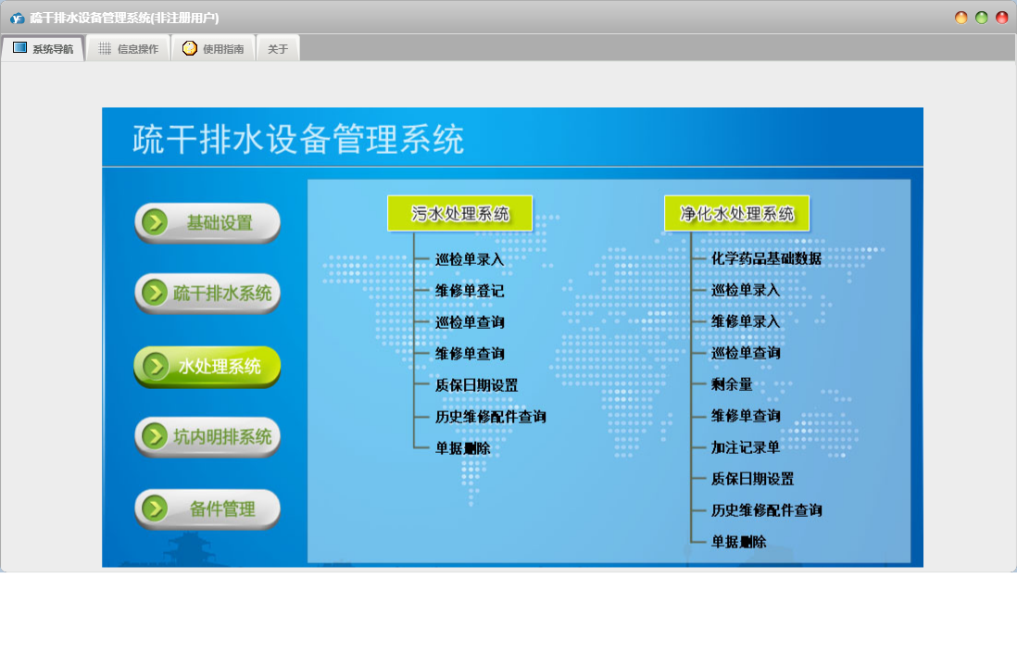
Task: Open 巡检单录入 under 净化水处理系统
Action: (x=746, y=290)
